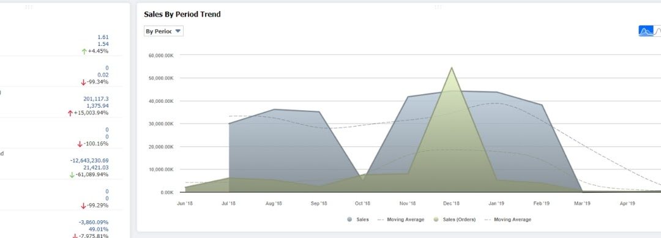This screenshot has width=661, height=238.
Task: Click the value -12,643,230.69
Action: tap(89, 160)
